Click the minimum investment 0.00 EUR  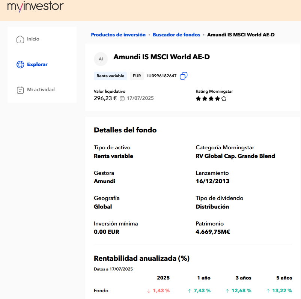coord(107,232)
